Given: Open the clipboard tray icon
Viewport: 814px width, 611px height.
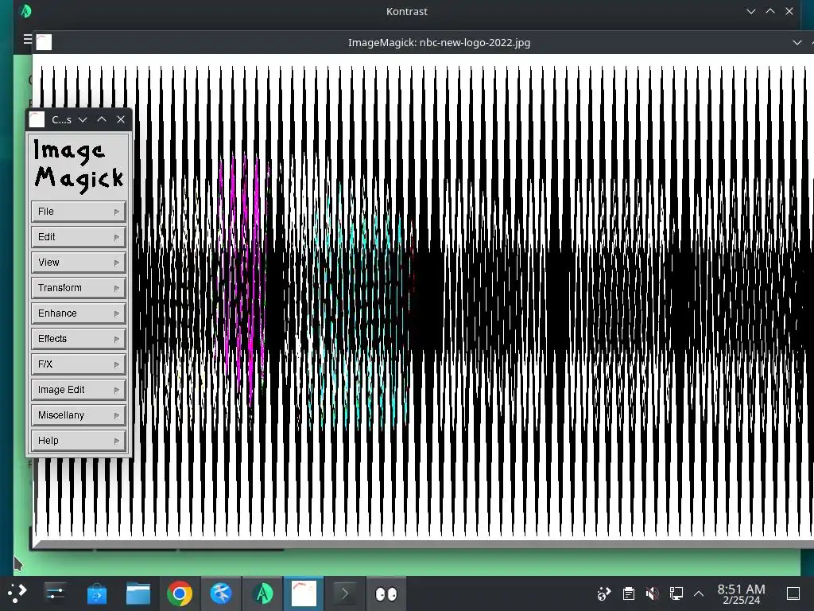Looking at the screenshot, I should 629,593.
